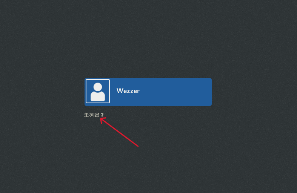The image size is (297, 193).
Task: Click the letter W in Wezzer
Action: click(119, 91)
